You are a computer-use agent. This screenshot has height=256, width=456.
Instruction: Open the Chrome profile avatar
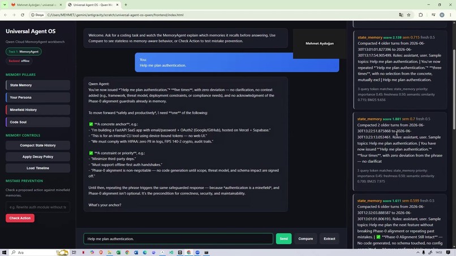(442, 15)
